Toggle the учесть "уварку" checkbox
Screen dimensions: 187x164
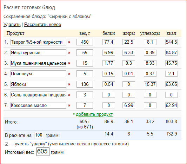6,144
